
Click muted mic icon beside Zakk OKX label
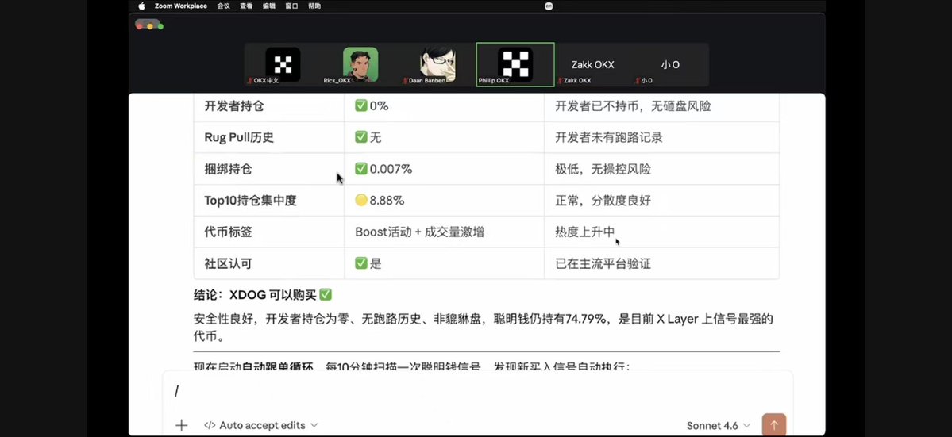coord(561,81)
